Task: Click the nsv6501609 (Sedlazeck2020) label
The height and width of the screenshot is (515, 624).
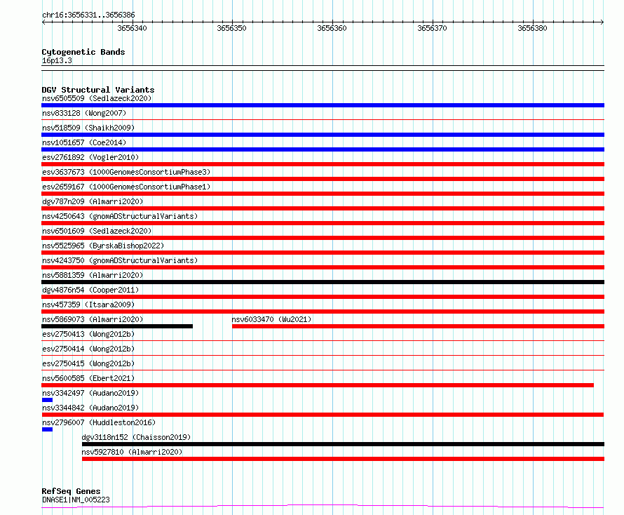Action: pyautogui.click(x=97, y=231)
